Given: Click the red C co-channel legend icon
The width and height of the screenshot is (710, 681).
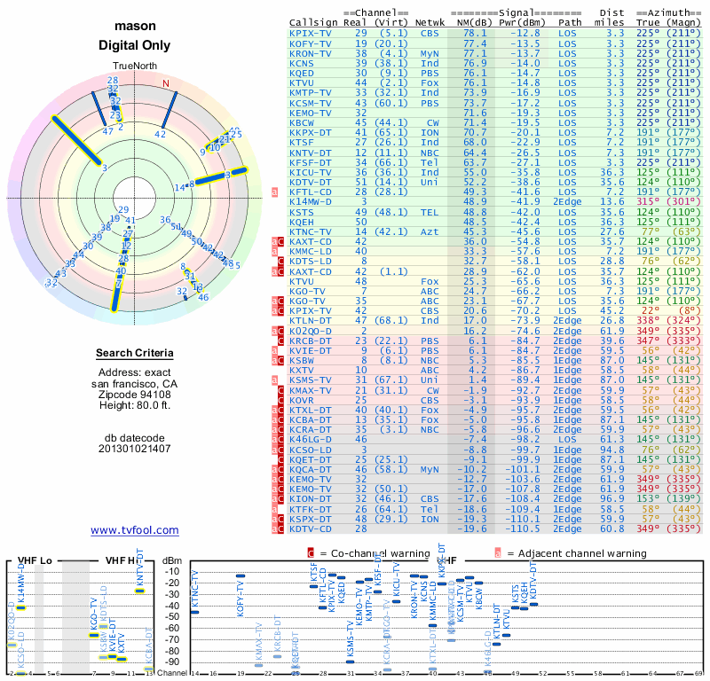Looking at the screenshot, I should click(311, 553).
